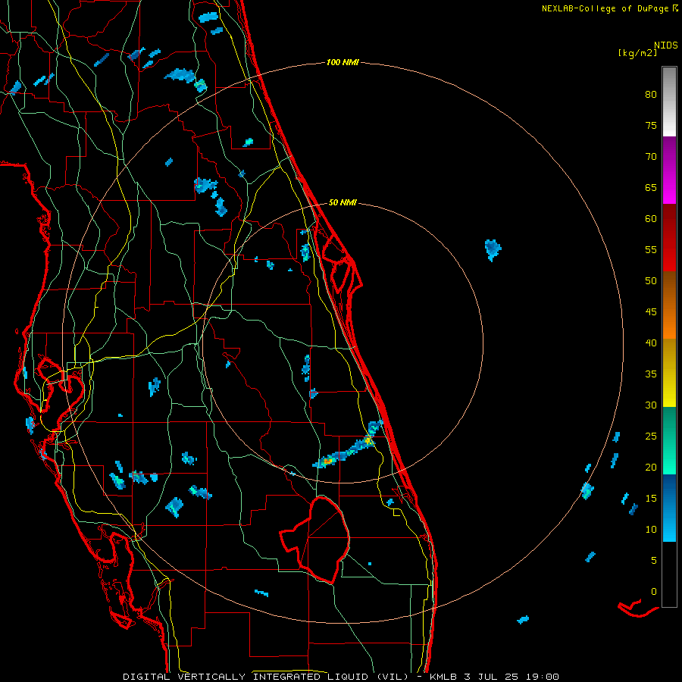Select the 100 NMI range ring label
Screen dimensions: 682x682
(343, 63)
